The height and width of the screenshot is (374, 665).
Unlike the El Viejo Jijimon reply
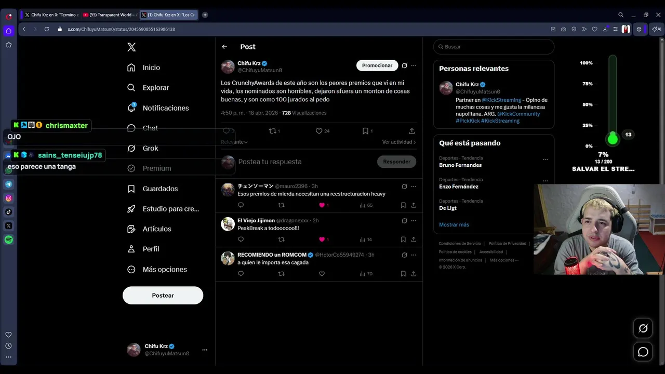(x=322, y=239)
